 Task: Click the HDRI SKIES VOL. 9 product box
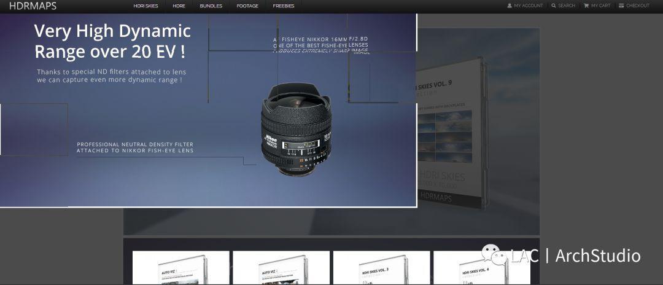click(452, 133)
